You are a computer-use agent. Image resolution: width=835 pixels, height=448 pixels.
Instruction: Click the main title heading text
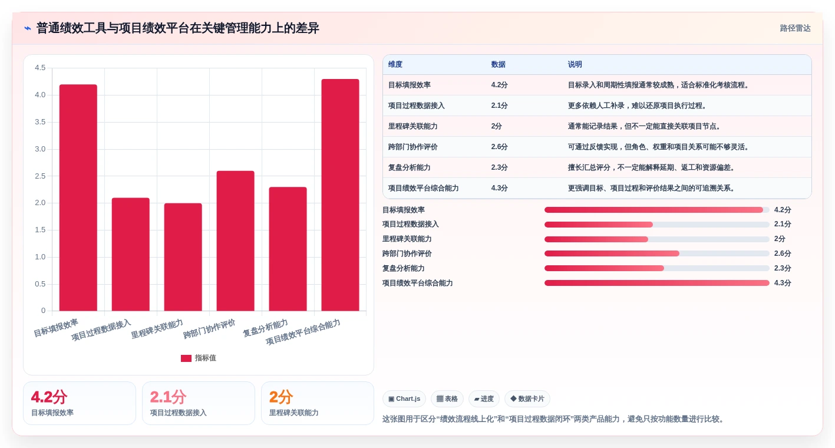point(178,28)
